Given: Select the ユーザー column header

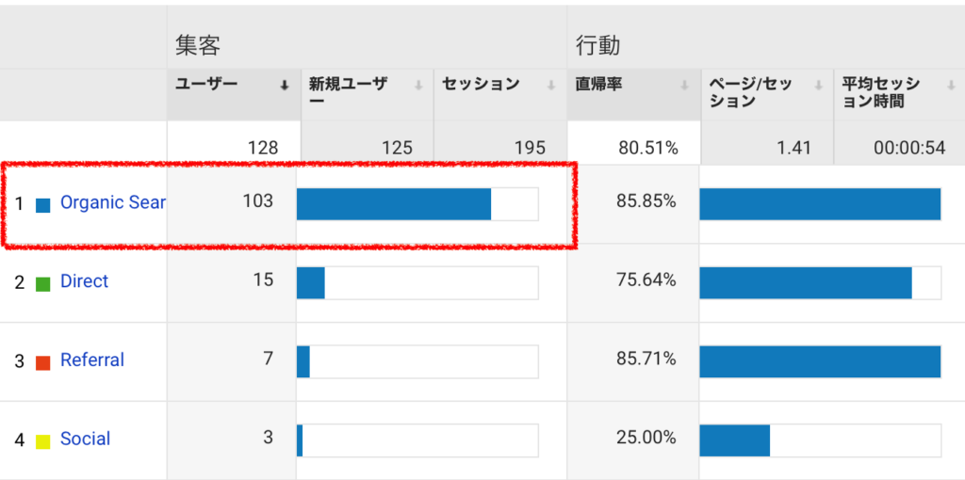Looking at the screenshot, I should pyautogui.click(x=206, y=85).
